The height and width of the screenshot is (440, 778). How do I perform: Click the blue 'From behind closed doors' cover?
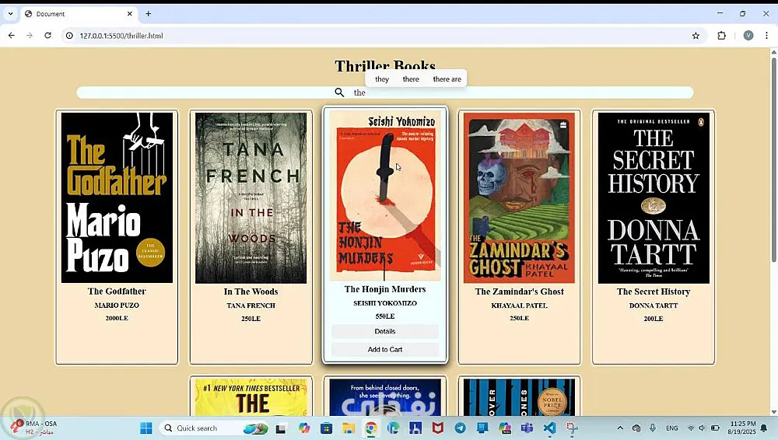[x=385, y=397]
